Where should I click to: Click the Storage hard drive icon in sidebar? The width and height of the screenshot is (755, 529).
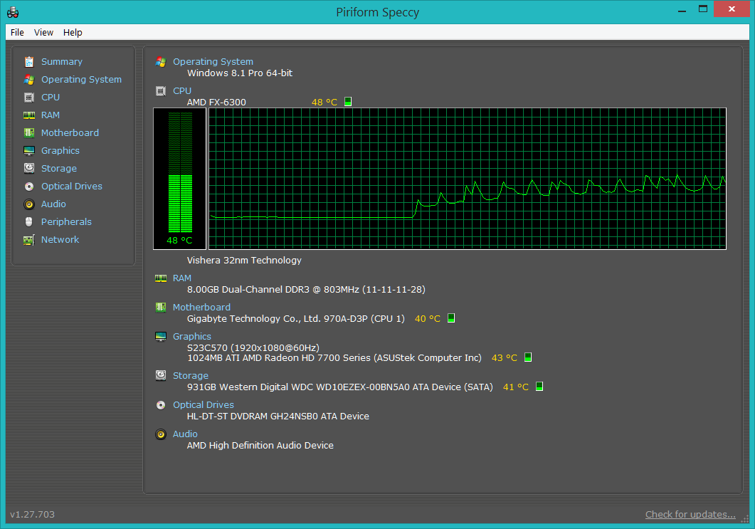(x=29, y=168)
